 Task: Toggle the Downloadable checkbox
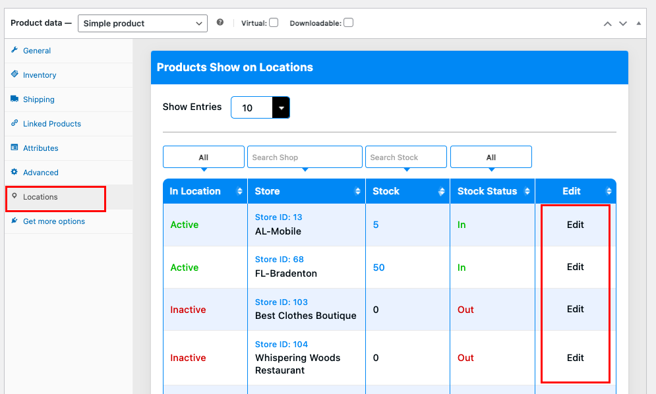click(x=349, y=22)
